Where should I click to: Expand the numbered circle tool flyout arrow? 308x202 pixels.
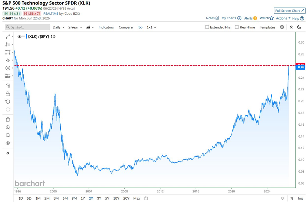12,68
